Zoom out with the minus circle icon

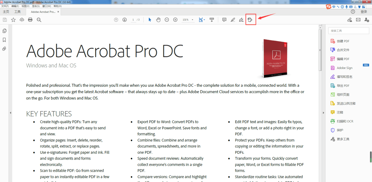pyautogui.click(x=167, y=20)
